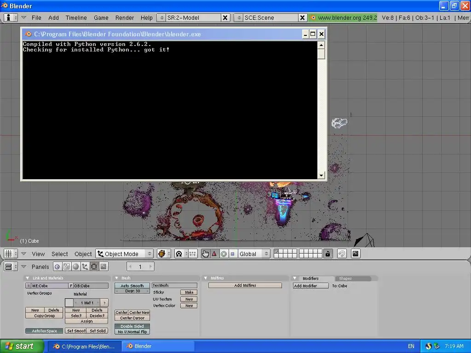Enable the rotate manipulator circle icon
Screen dimensions: 471x353
pyautogui.click(x=224, y=254)
